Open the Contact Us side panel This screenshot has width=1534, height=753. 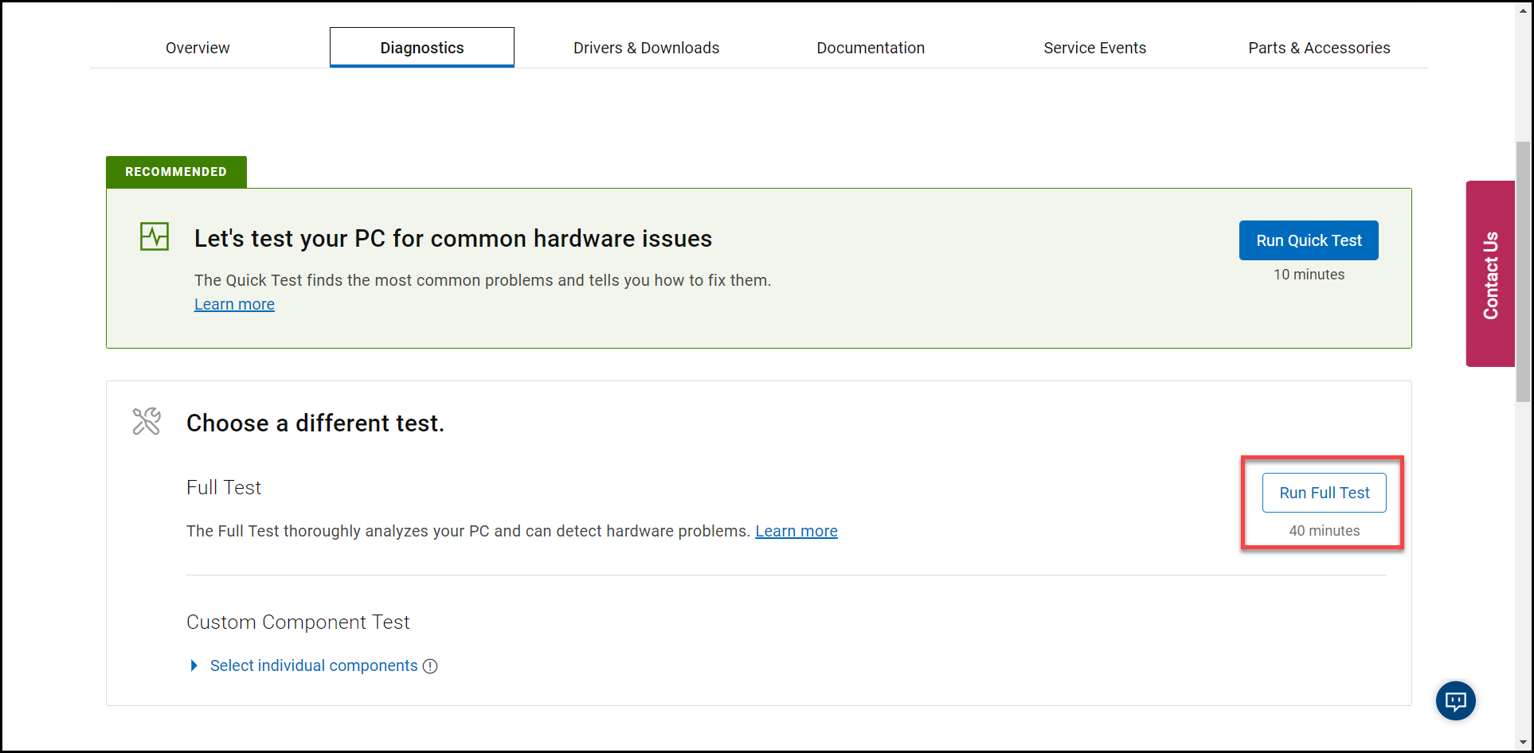click(1490, 273)
